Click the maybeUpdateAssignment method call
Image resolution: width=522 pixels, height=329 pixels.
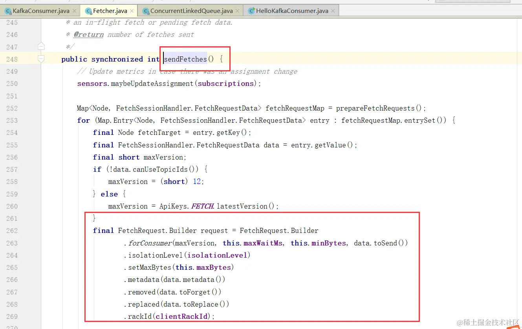(x=153, y=84)
